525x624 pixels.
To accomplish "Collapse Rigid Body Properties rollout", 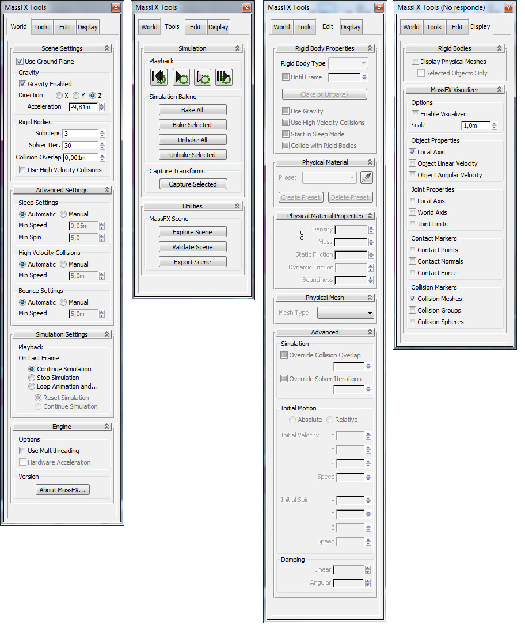I will coord(370,48).
